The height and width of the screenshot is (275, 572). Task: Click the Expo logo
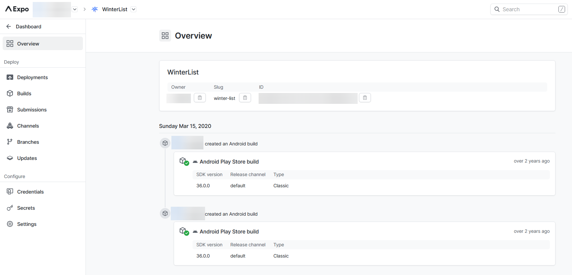[17, 9]
